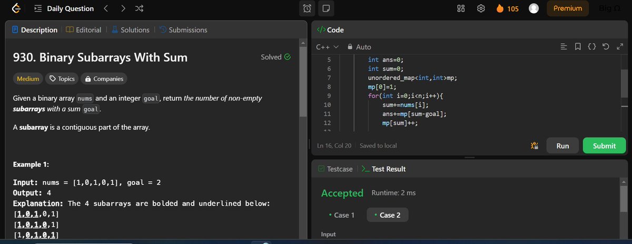Click the code line int ans=0;
Screen dimensions: 632x244
pyautogui.click(x=386, y=60)
